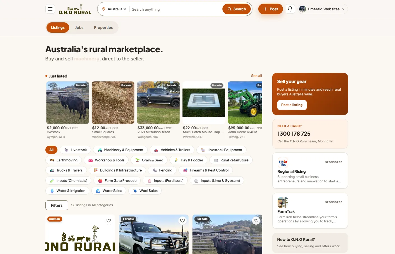Open the notifications bell icon
The width and height of the screenshot is (395, 254).
click(290, 9)
